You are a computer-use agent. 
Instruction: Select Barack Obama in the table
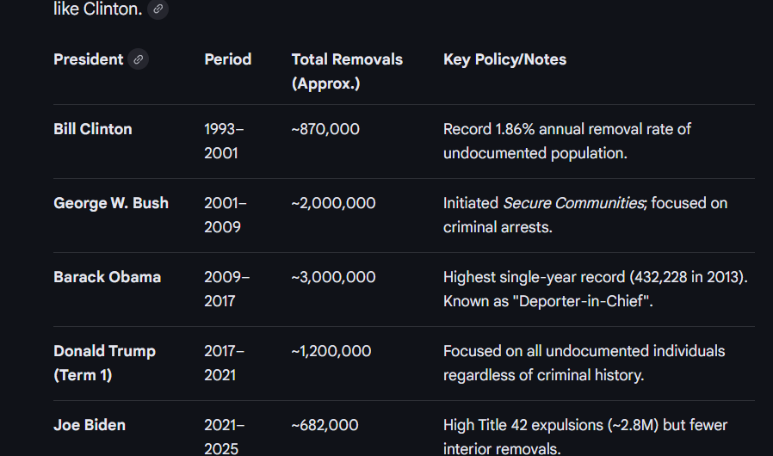coord(107,277)
